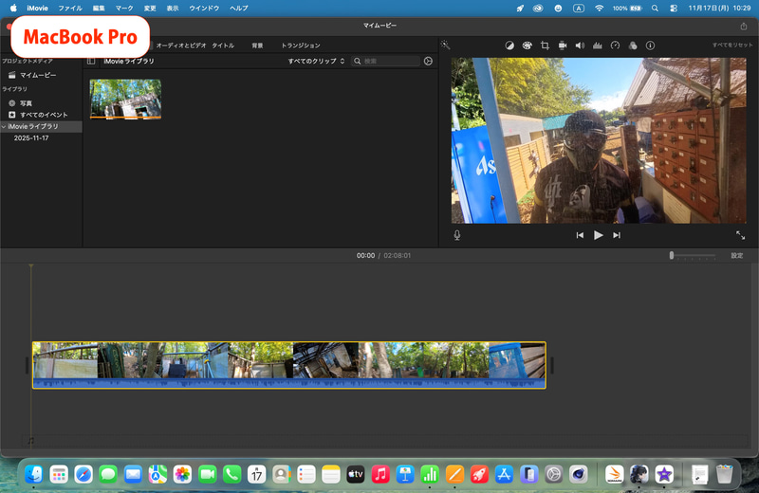
Task: Open iMovie star icon in Dock
Action: pyautogui.click(x=664, y=474)
